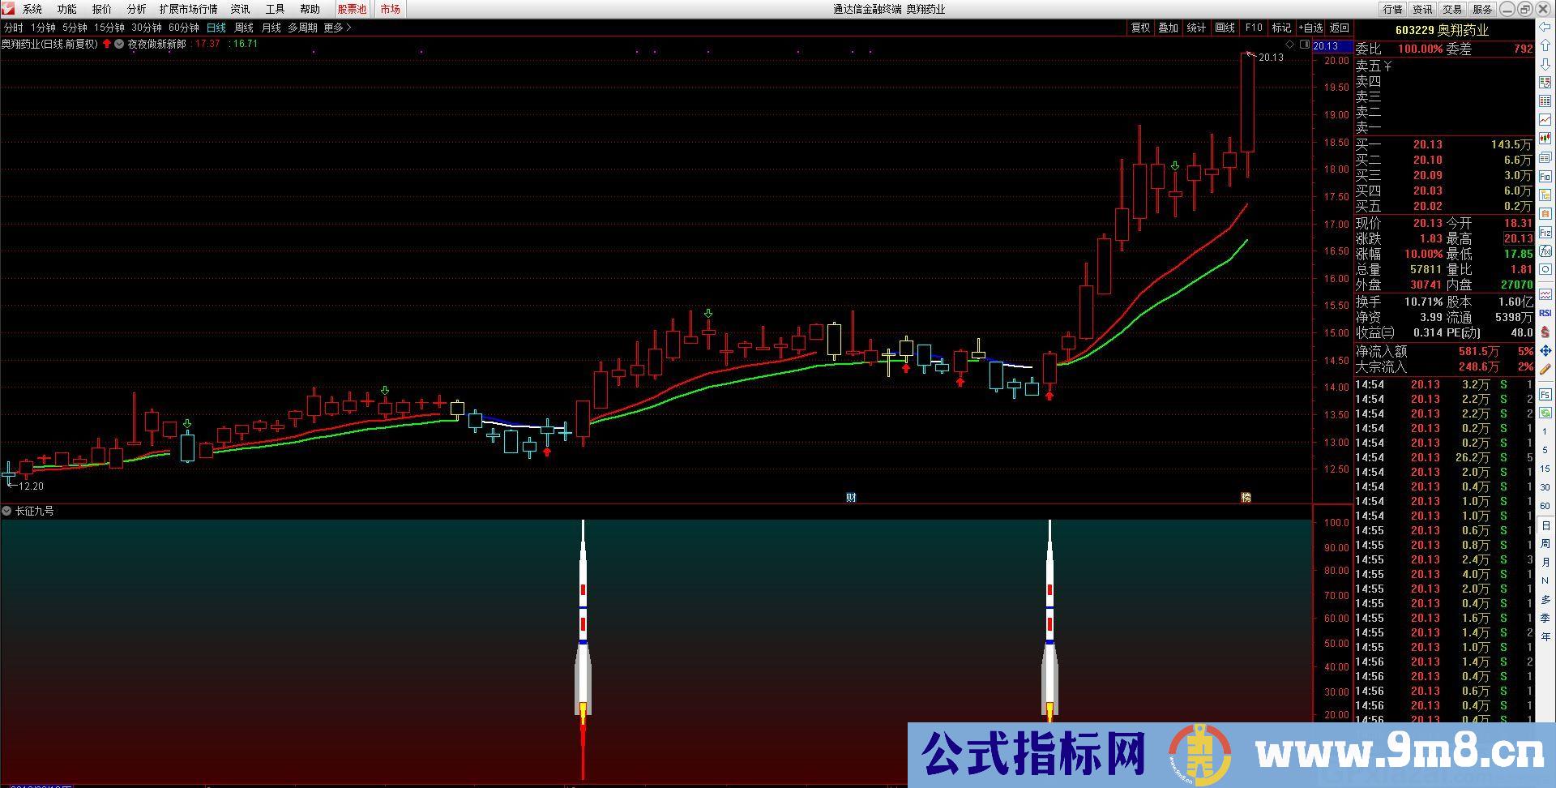This screenshot has height=788, width=1556.
Task: Toggle 30-minute period in right sidebar
Action: pyautogui.click(x=1545, y=487)
